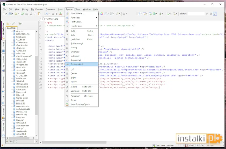Click the search down arrow icon
The width and height of the screenshot is (226, 149).
(x=207, y=14)
